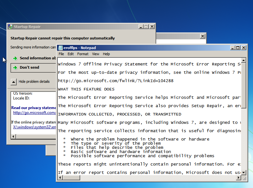Click the line 'Files that help describe the problem'
This screenshot has height=188, width=253.
coord(117,148)
